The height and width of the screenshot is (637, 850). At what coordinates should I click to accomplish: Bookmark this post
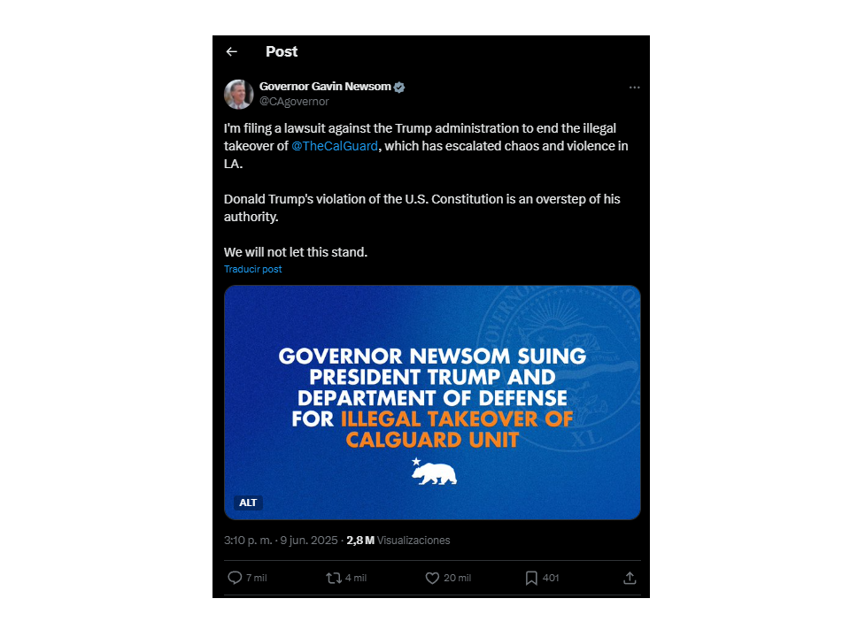pos(531,578)
